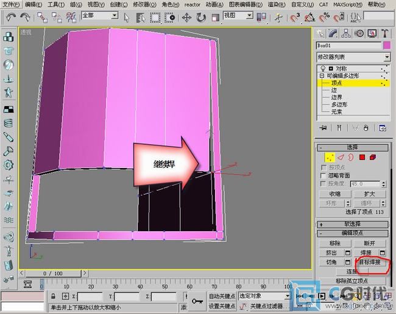Collapse the 选择 rollout
396x314 pixels.
click(x=353, y=147)
